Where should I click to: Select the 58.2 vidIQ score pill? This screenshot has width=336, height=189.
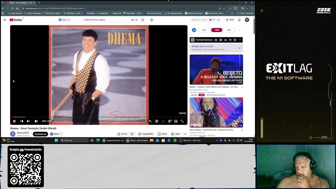coord(229,30)
